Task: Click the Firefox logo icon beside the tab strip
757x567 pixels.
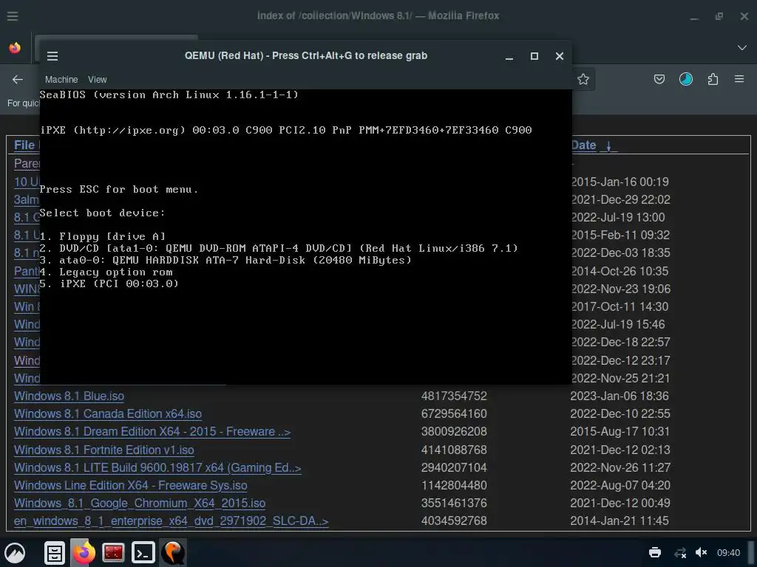Action: pos(15,48)
